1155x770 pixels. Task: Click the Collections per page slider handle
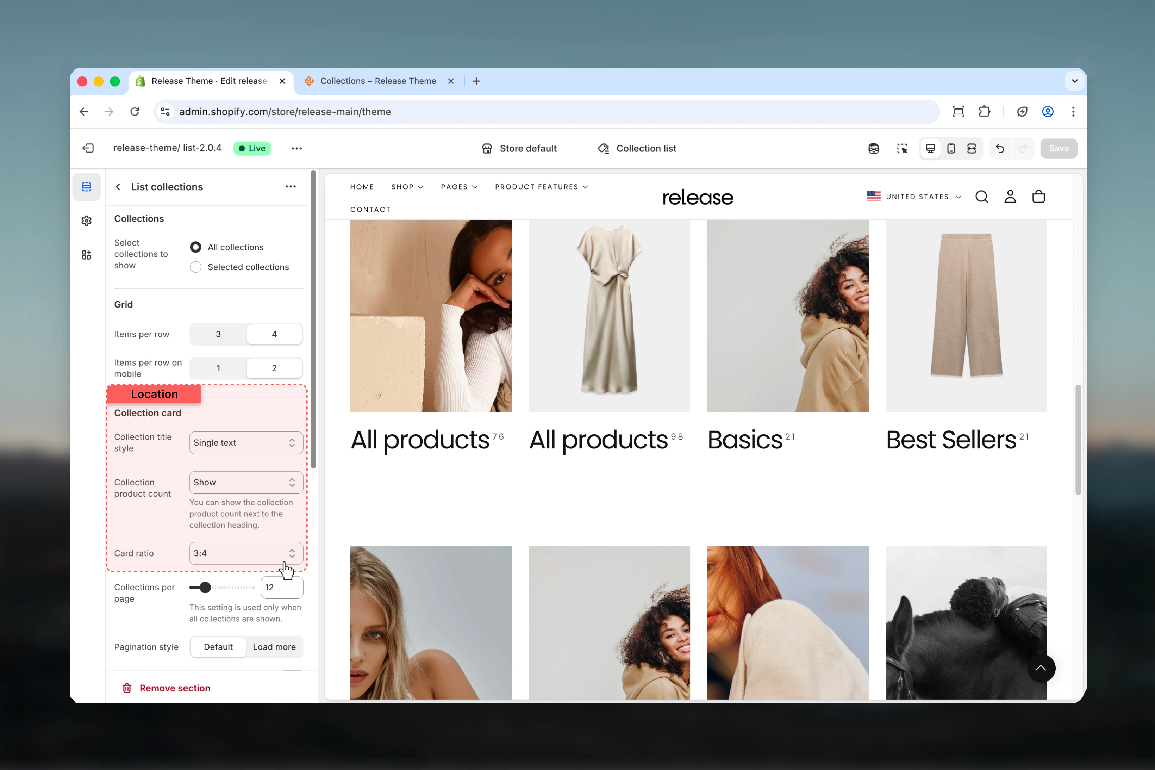(x=205, y=587)
